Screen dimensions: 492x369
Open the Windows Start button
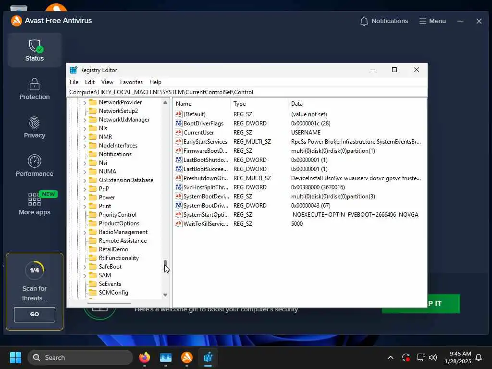pyautogui.click(x=15, y=357)
